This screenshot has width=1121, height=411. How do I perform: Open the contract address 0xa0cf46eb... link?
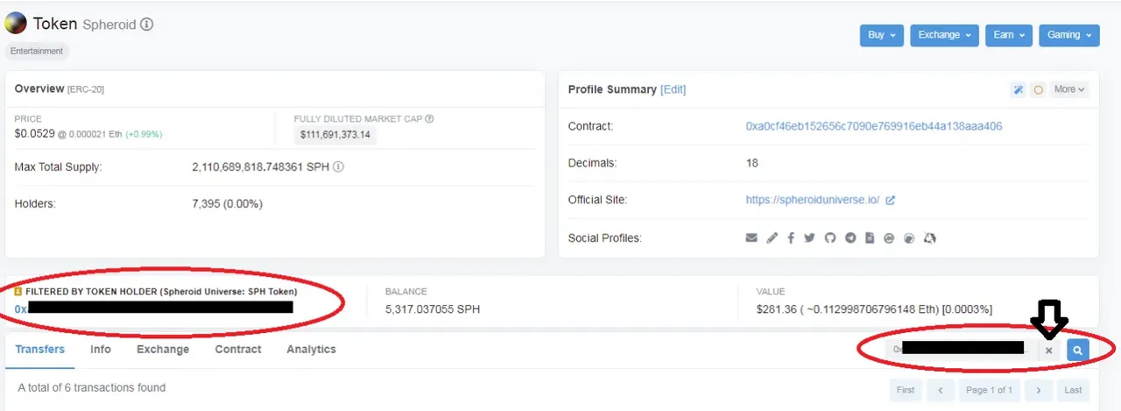tap(874, 126)
